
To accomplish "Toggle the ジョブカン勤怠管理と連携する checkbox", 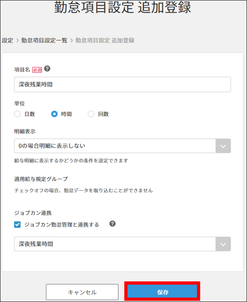I will pyautogui.click(x=17, y=224).
